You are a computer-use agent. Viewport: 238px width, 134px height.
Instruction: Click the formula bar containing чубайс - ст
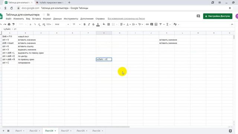(118, 29)
